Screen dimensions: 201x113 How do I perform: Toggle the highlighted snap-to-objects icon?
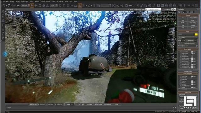[x=80, y=6]
